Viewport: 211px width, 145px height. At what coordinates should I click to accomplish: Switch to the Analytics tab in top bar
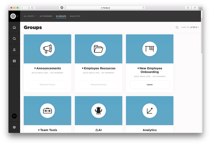(75, 16)
